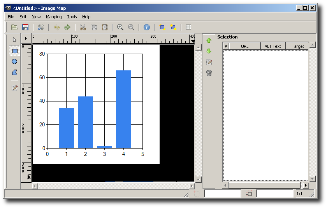Click the zoom out magnifier icon
This screenshot has width=327, height=208.
pos(131,27)
